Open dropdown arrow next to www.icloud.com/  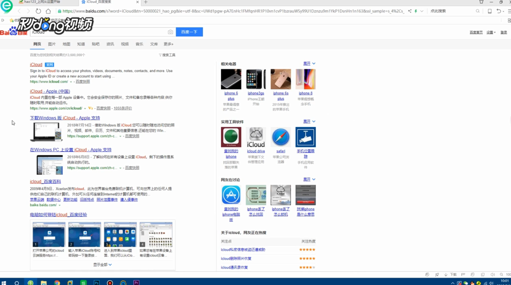click(71, 82)
